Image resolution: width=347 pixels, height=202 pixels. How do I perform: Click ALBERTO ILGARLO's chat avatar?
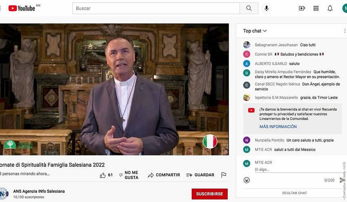click(247, 64)
